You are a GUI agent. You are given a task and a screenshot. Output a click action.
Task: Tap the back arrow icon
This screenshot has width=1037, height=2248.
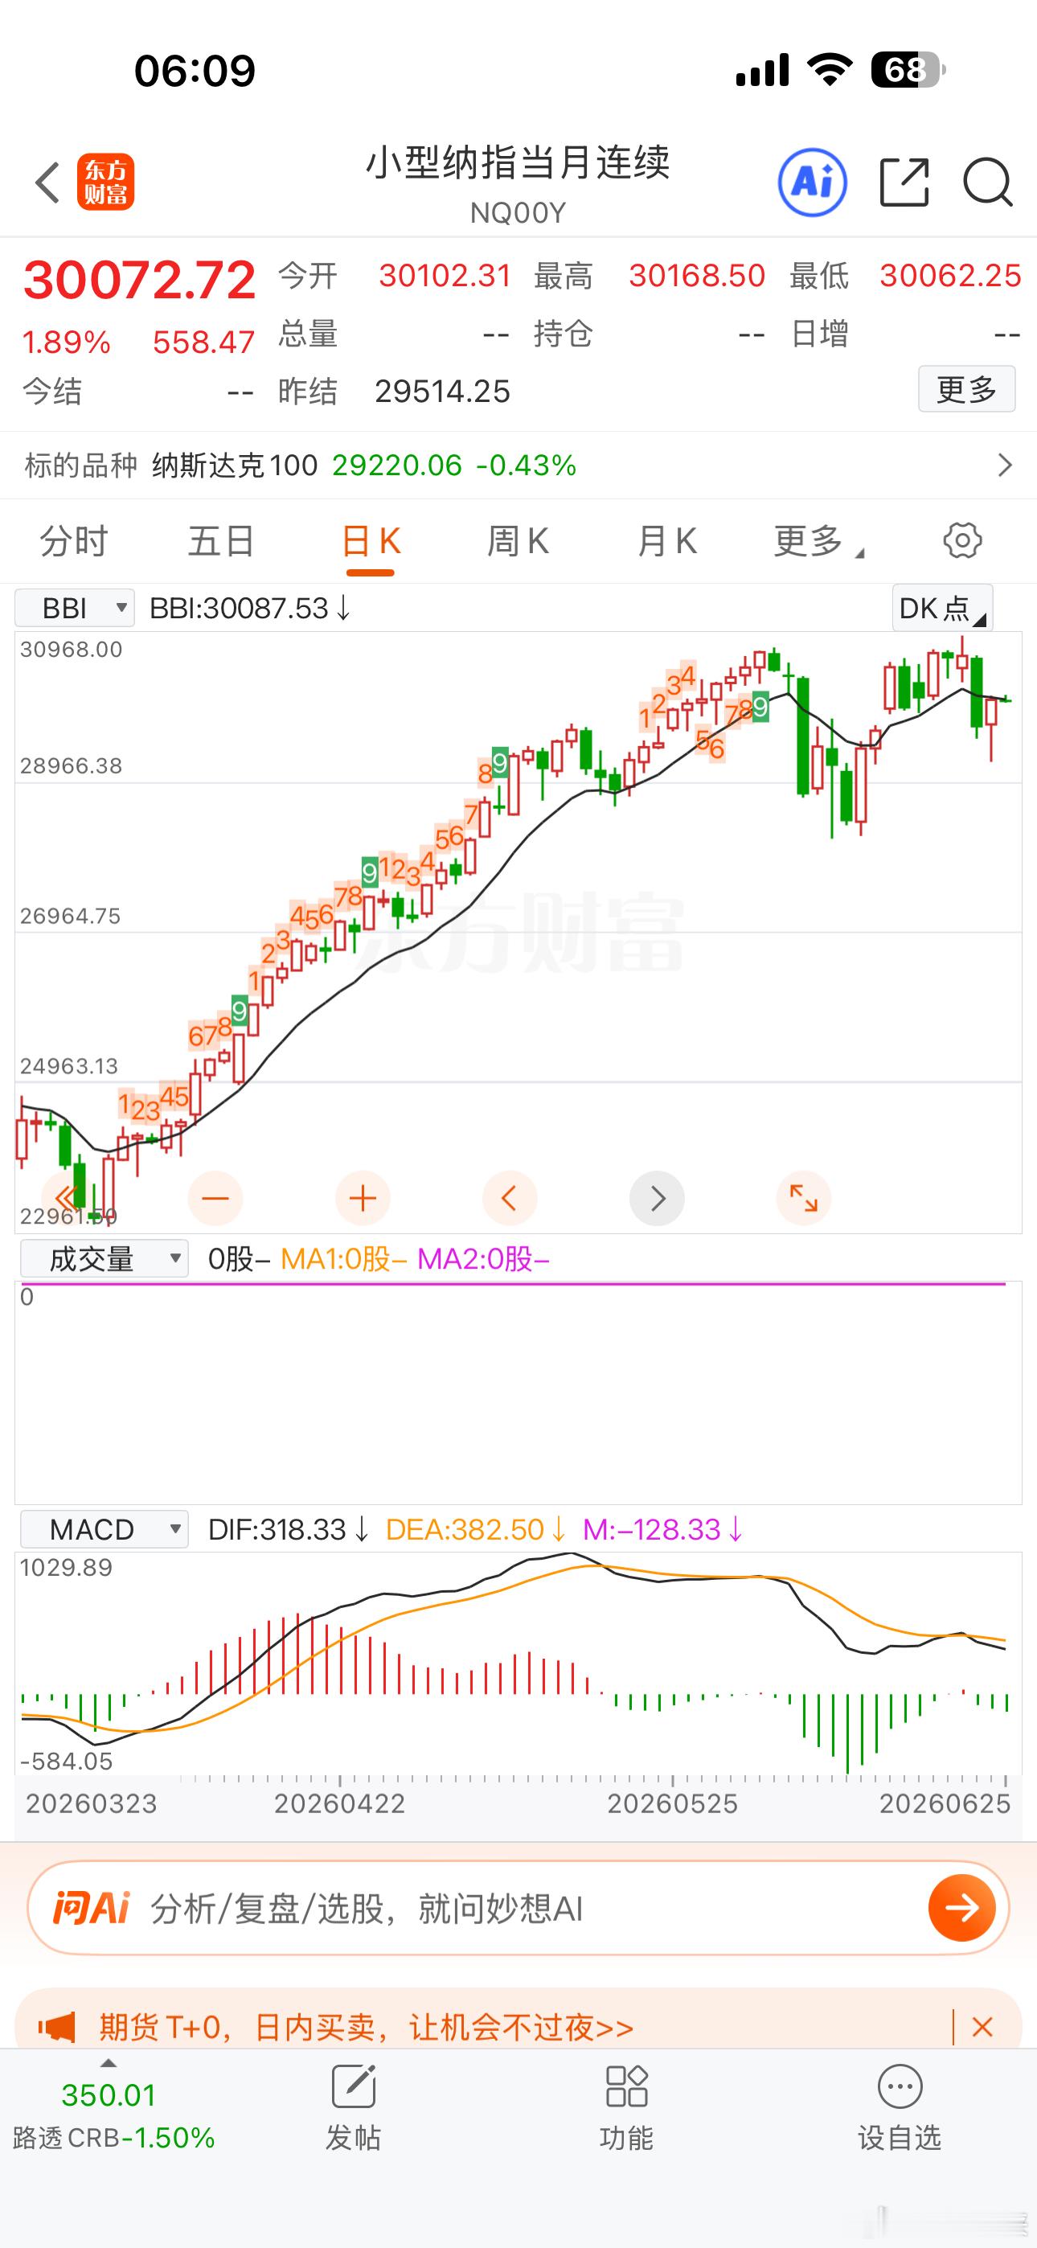[x=47, y=183]
